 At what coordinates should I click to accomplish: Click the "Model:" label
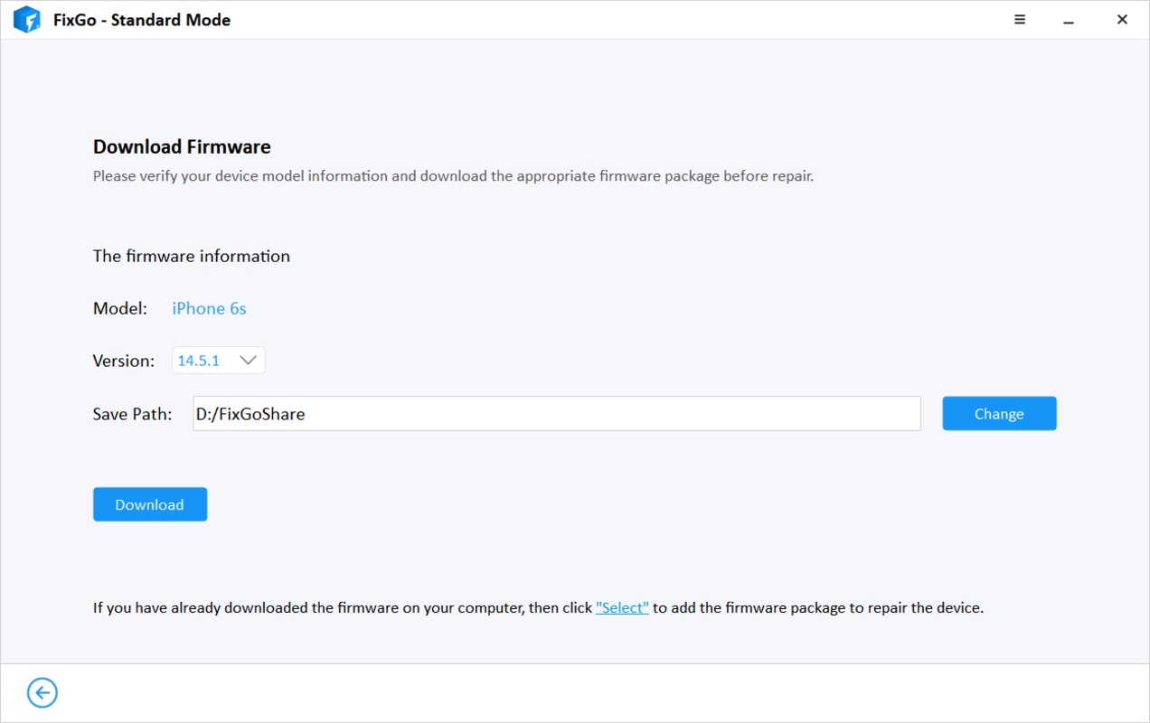coord(120,309)
